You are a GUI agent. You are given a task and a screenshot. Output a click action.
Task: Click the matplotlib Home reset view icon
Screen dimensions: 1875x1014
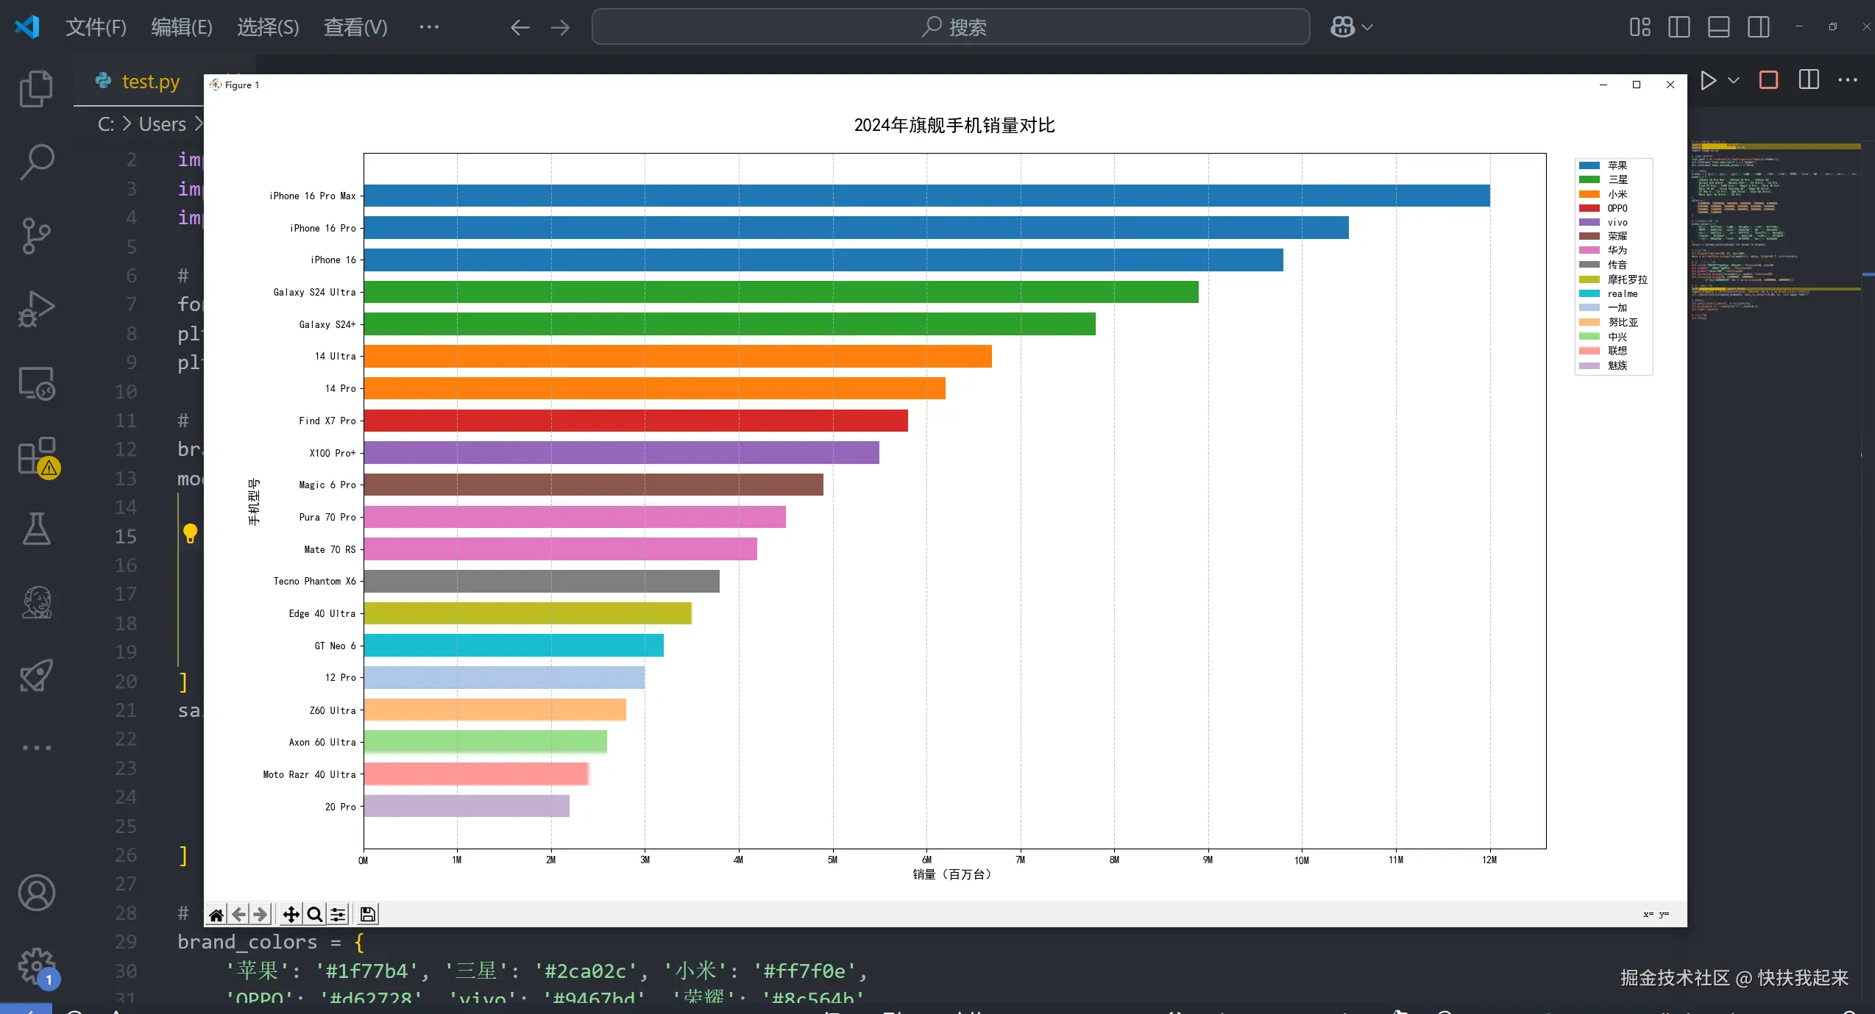pos(216,914)
